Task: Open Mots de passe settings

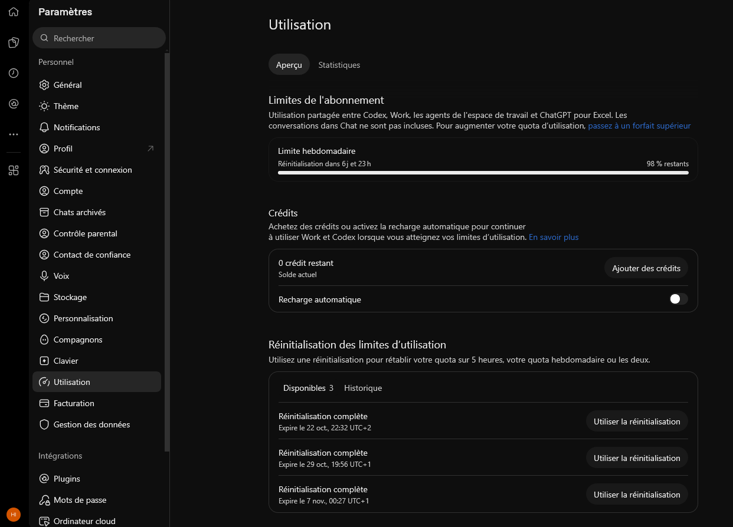Action: 97,500
